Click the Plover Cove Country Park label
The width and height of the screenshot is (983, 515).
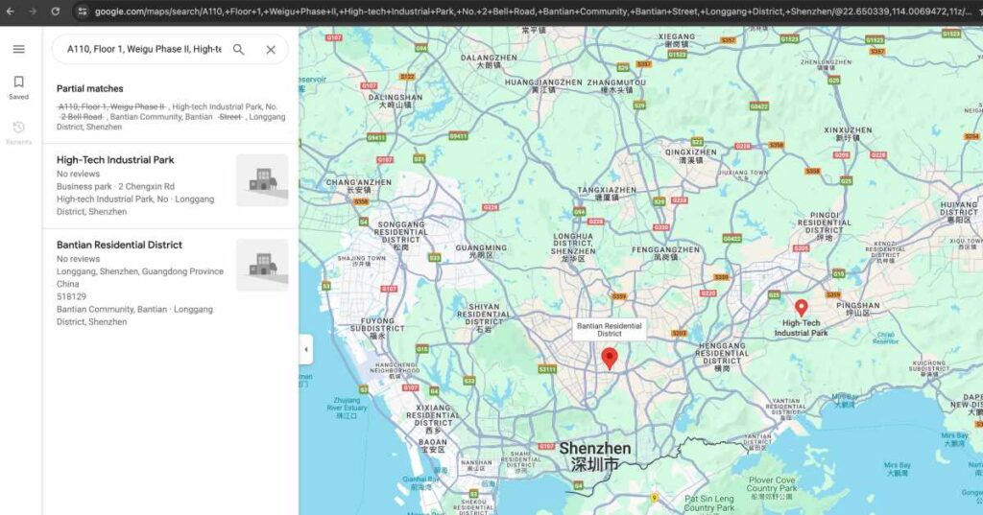(772, 488)
